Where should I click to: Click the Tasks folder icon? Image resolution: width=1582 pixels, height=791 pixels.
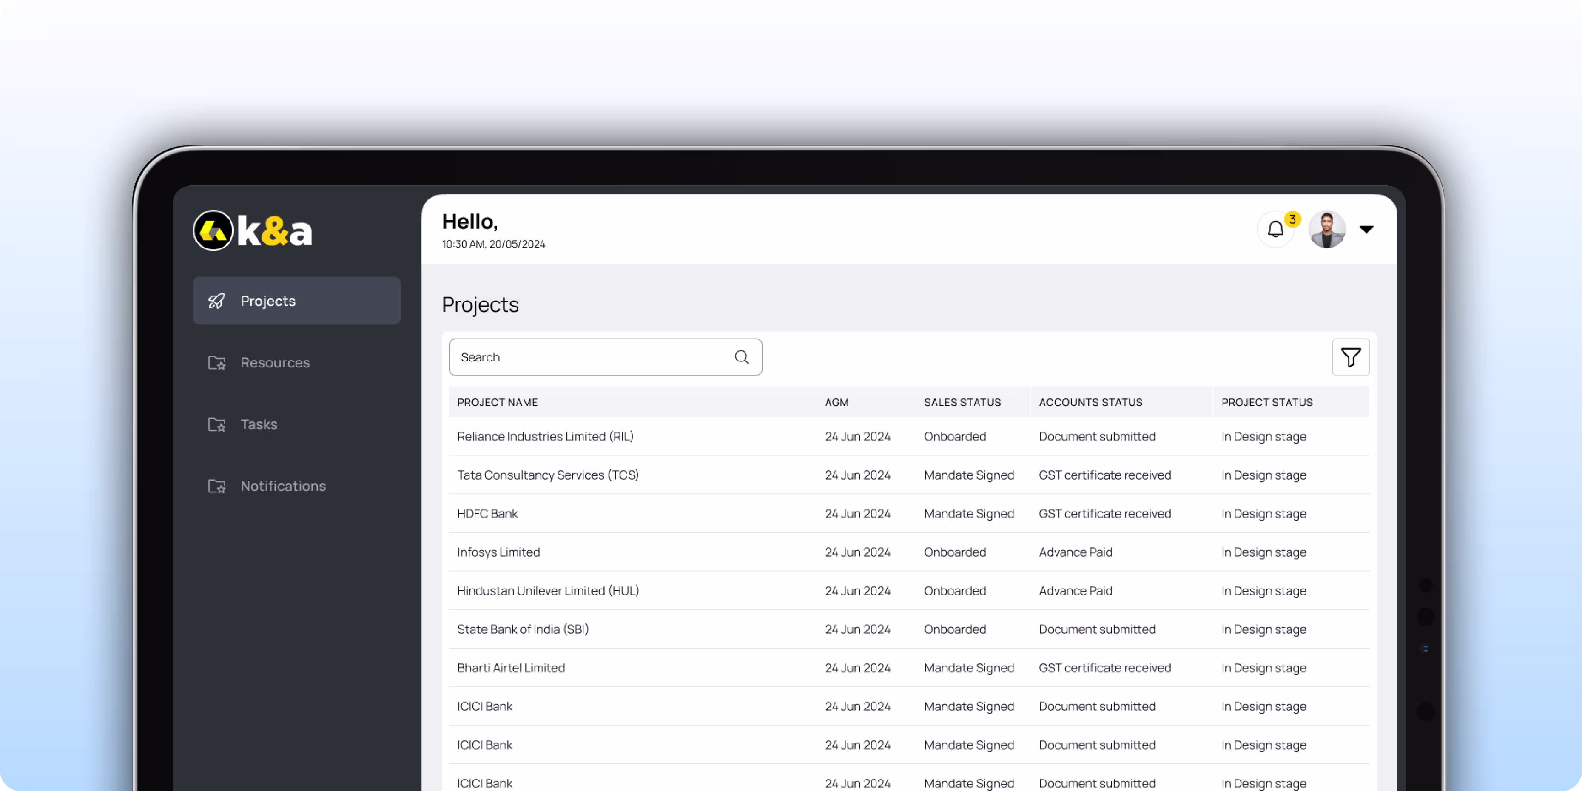[x=216, y=424]
